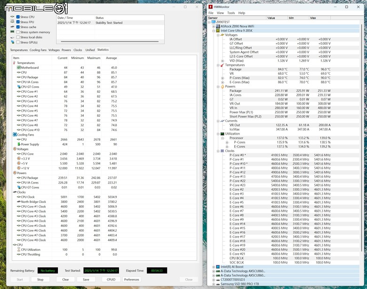Open HWMonitor Help menu

pyautogui.click(x=242, y=13)
